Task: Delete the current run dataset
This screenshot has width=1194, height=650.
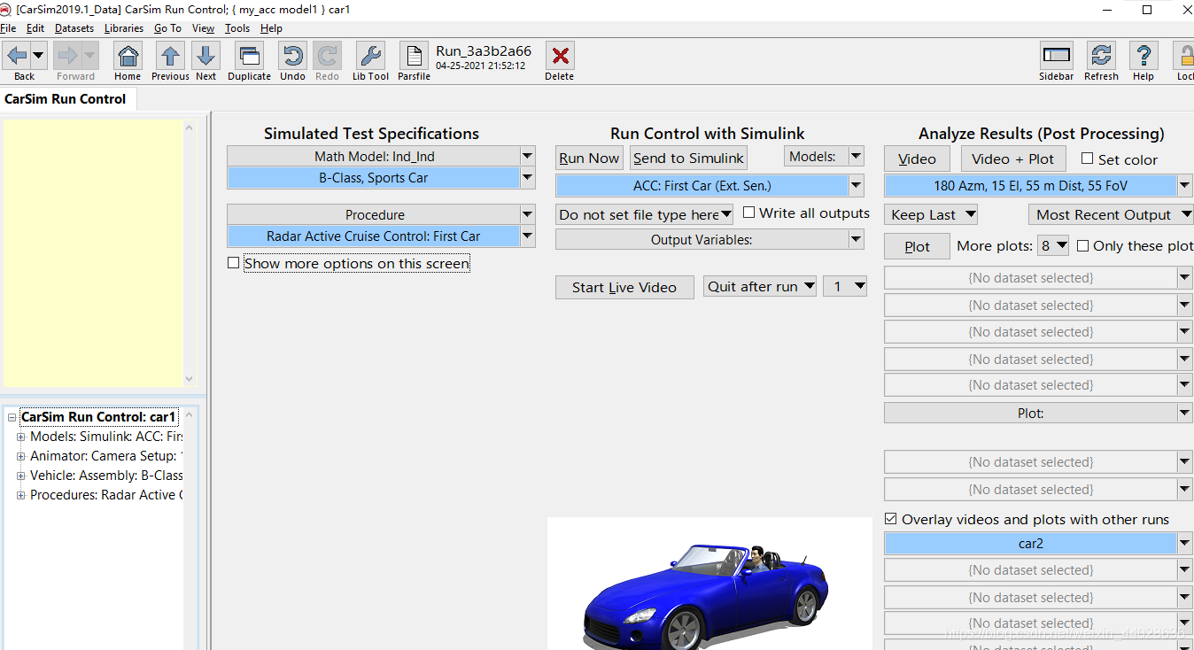Action: click(x=559, y=57)
